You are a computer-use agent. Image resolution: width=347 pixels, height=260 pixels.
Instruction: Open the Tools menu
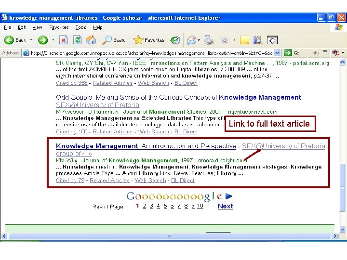coord(81,27)
